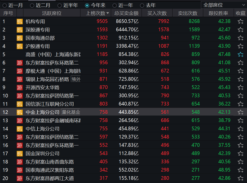This screenshot has width=247, height=183.
Task: Open the 全部席位 dropdown
Action: point(224,5)
